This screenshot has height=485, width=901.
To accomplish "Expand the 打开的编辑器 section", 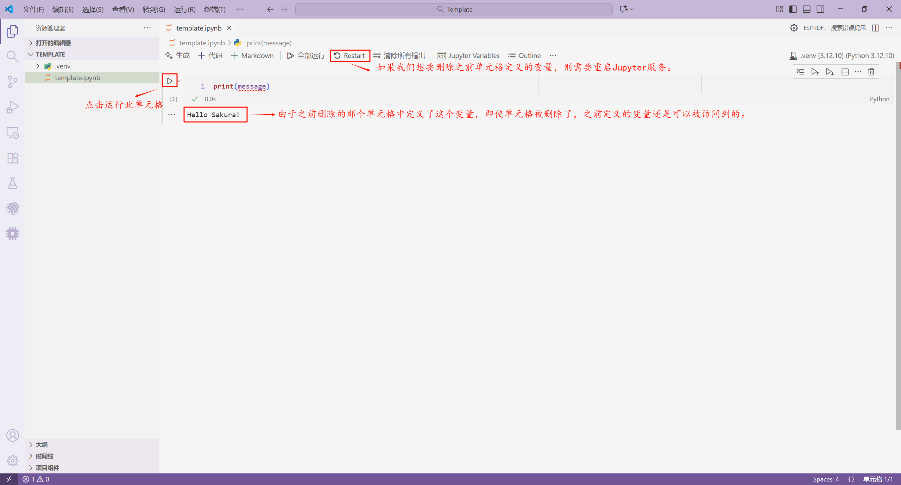I will [31, 43].
